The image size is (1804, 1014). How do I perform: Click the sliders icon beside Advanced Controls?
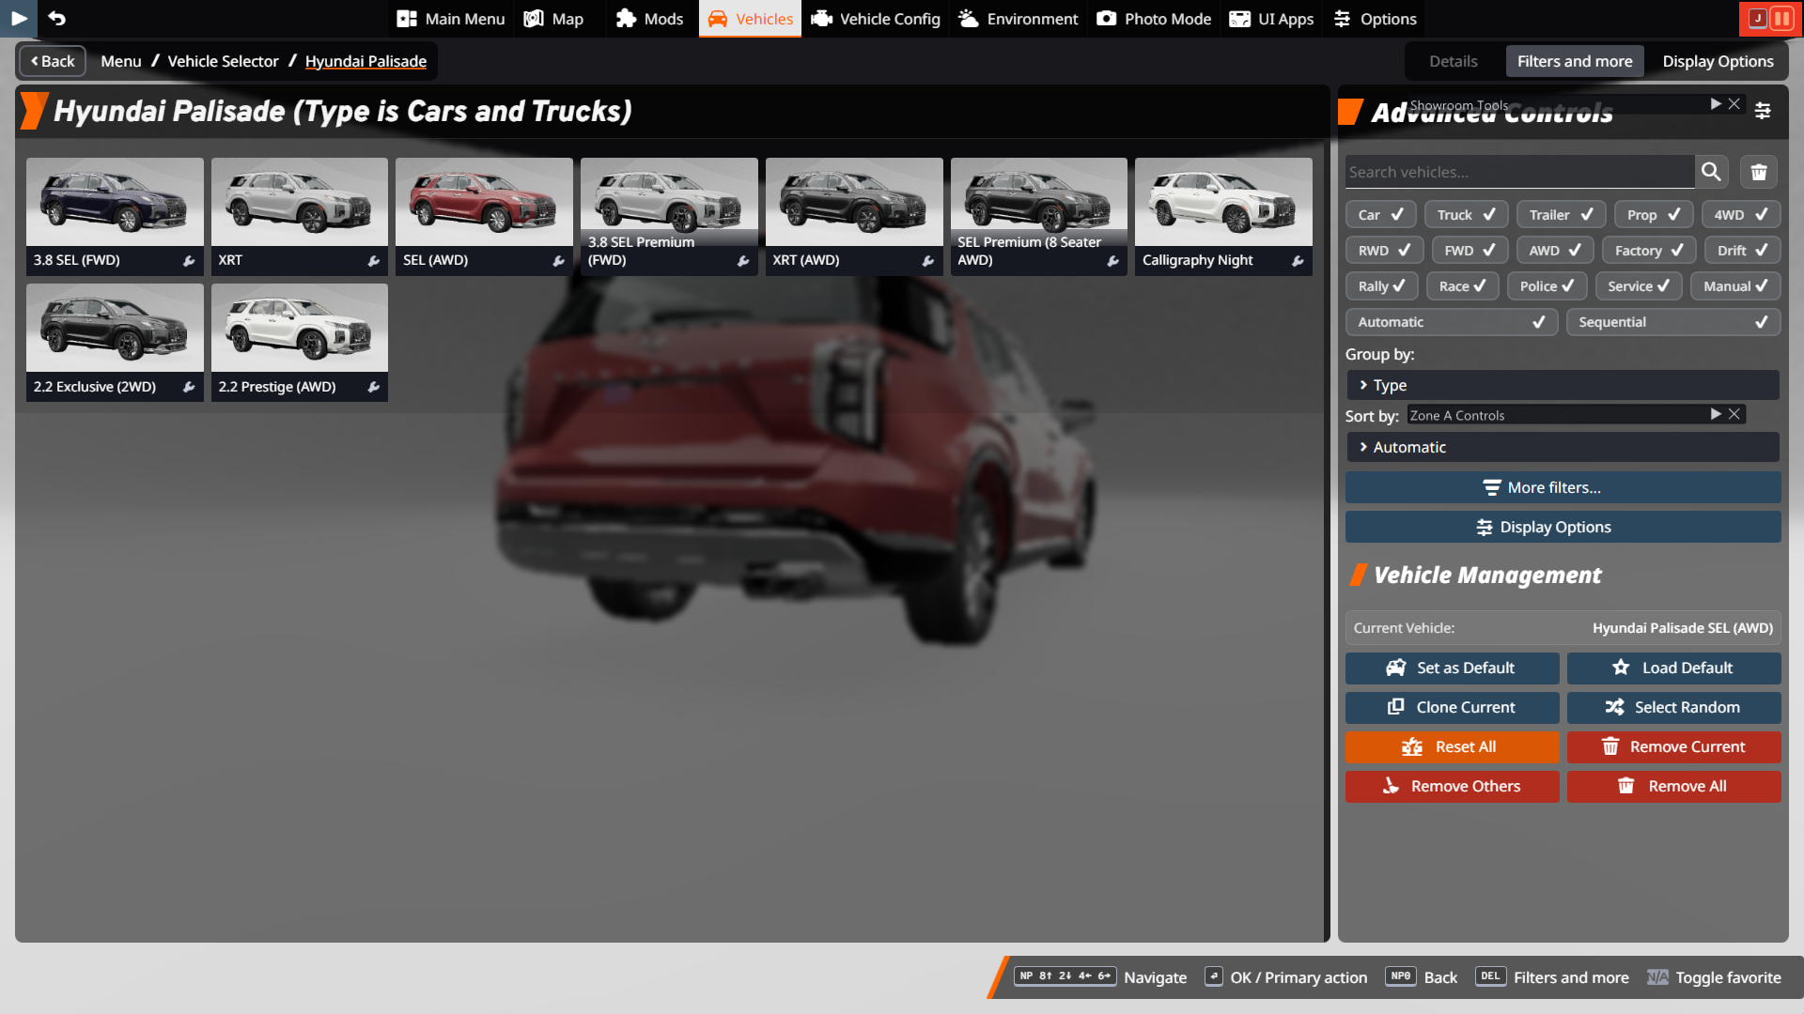pyautogui.click(x=1763, y=111)
